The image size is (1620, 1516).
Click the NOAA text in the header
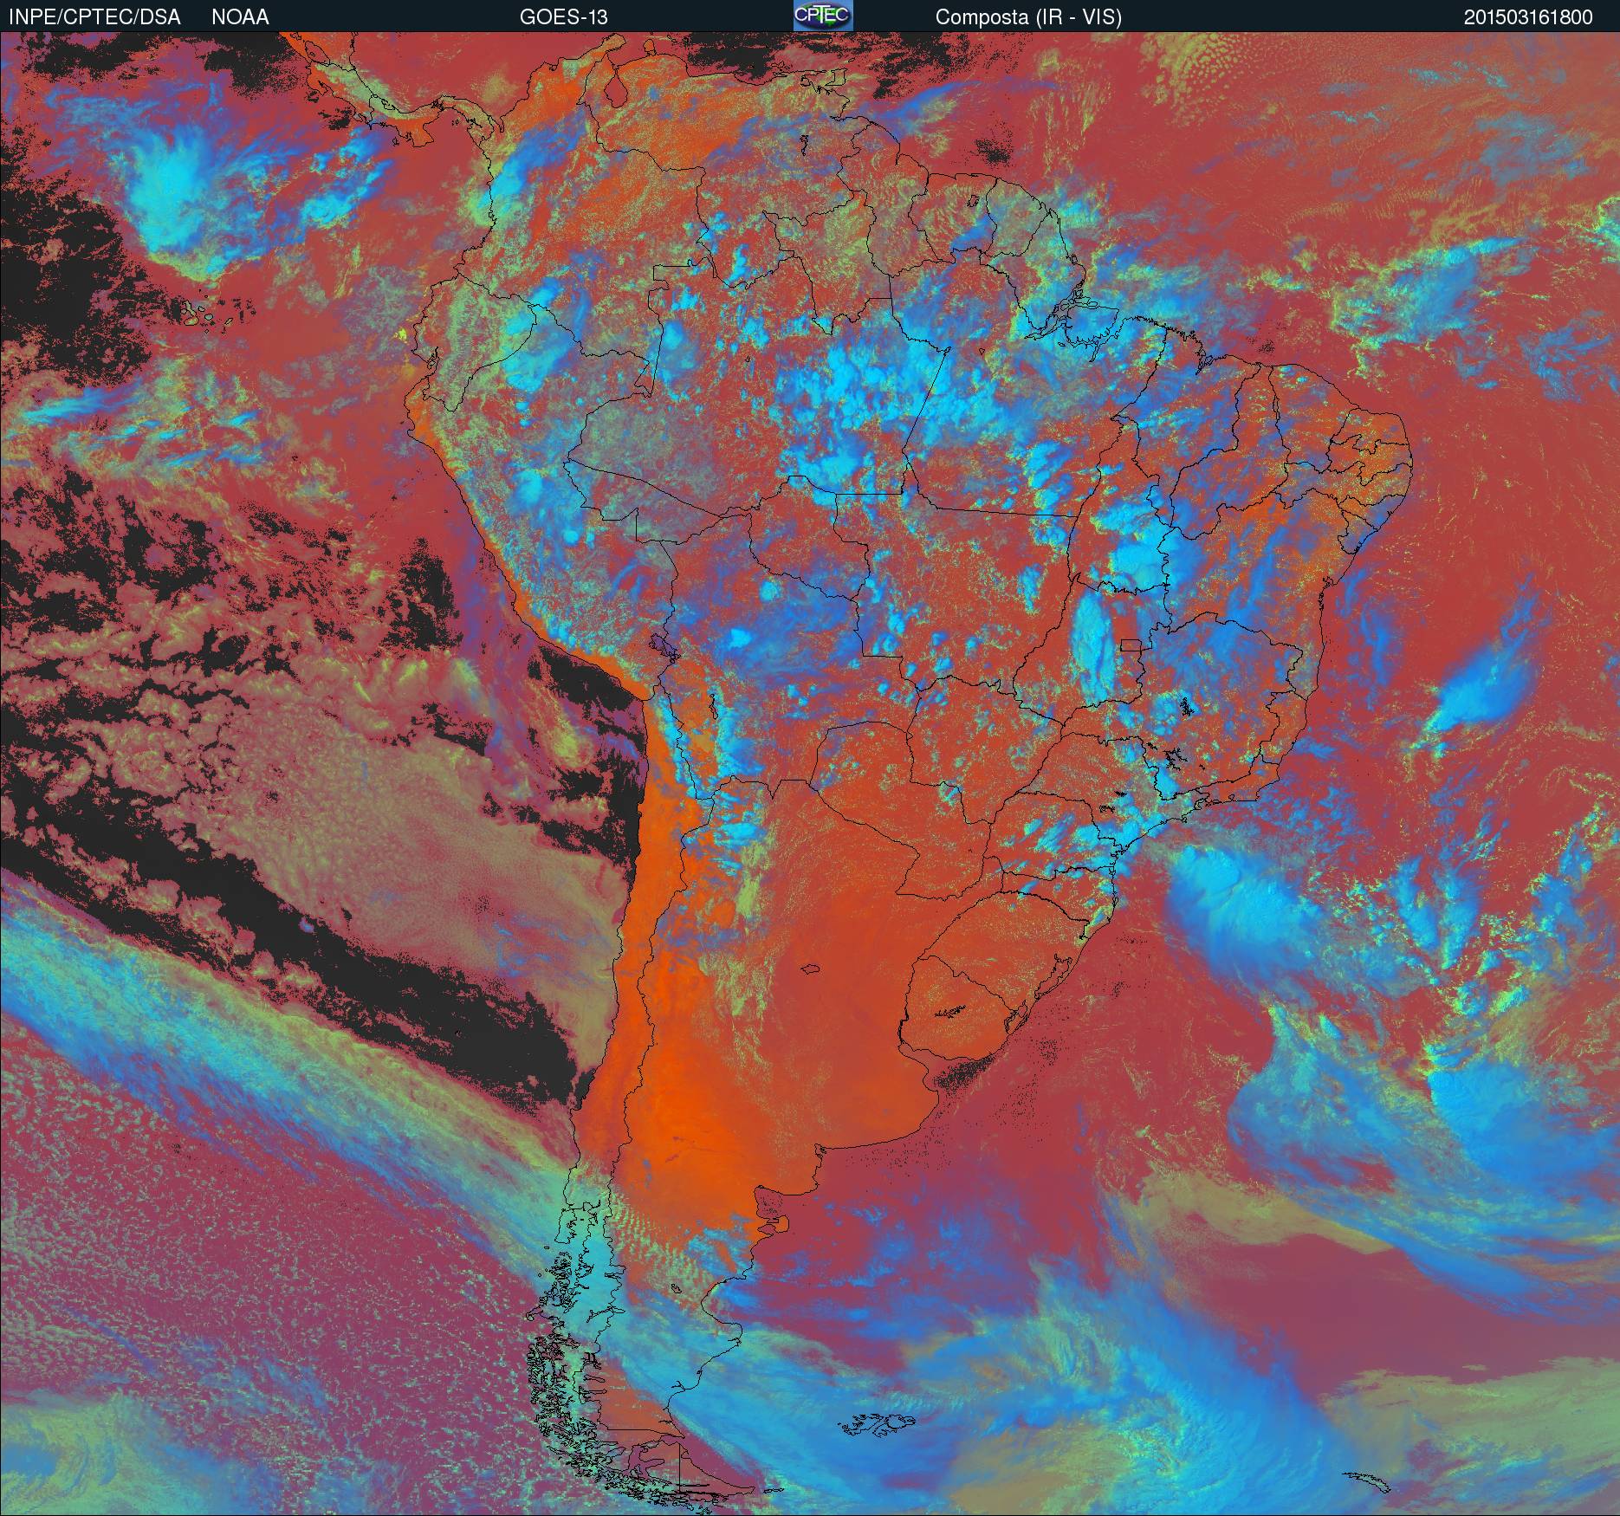(x=240, y=17)
